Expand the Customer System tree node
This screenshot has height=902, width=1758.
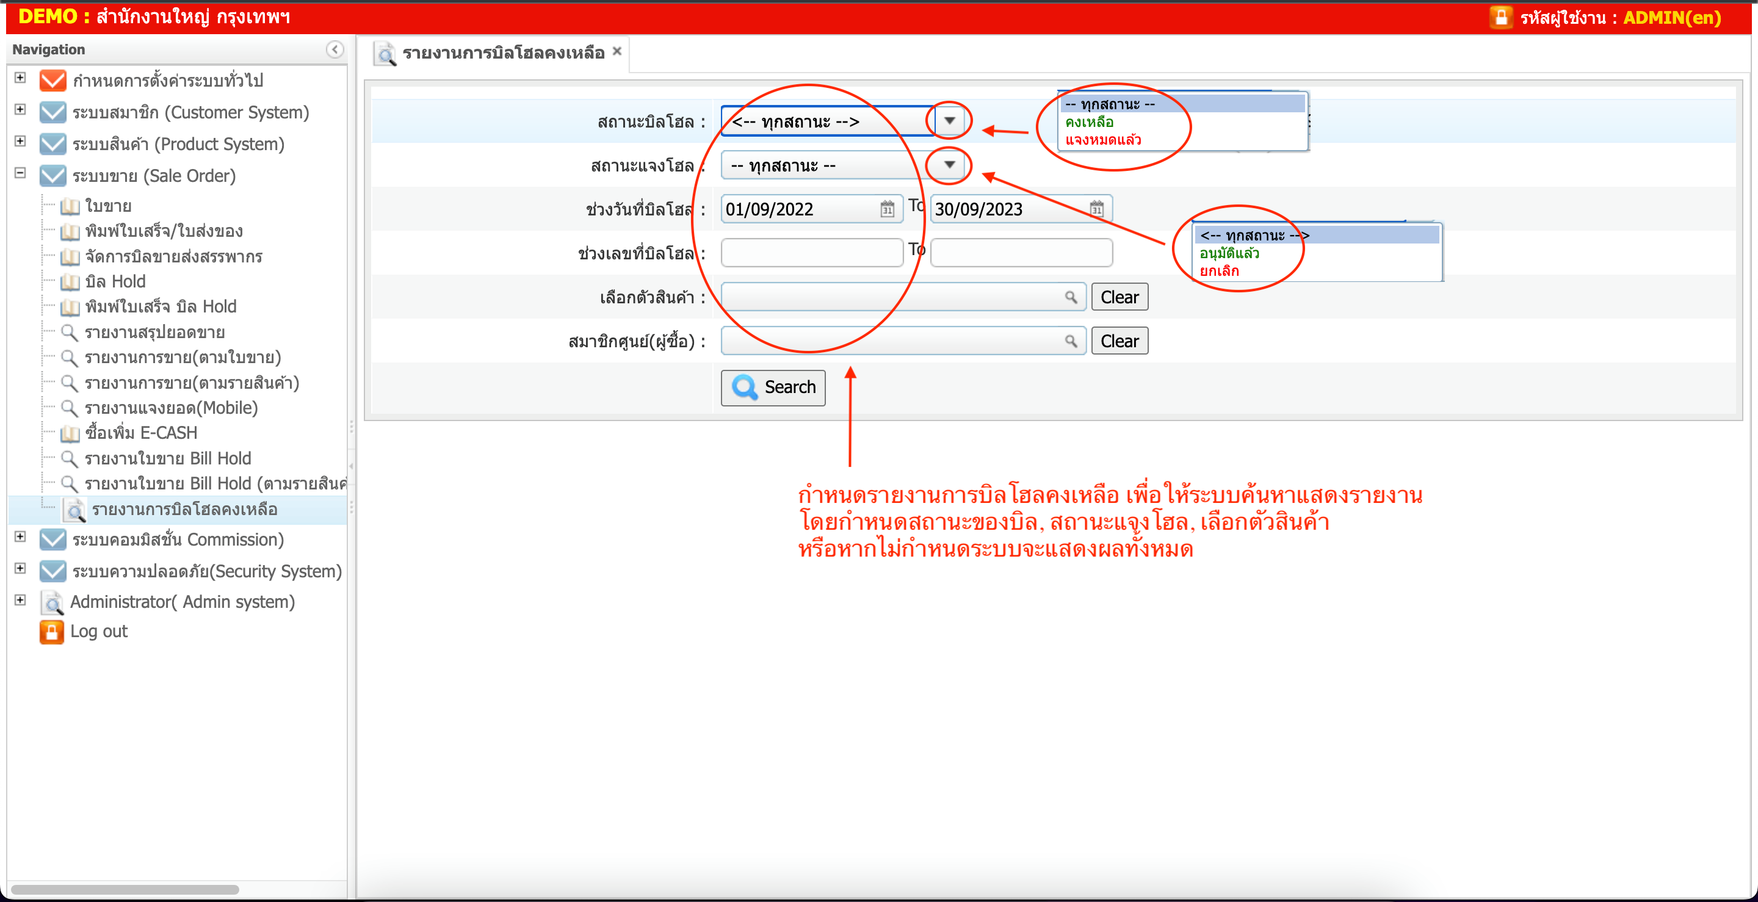coord(21,110)
